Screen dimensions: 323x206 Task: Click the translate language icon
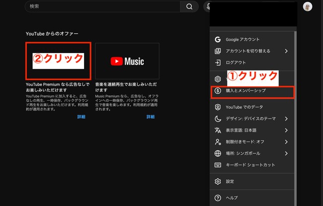[x=218, y=130]
